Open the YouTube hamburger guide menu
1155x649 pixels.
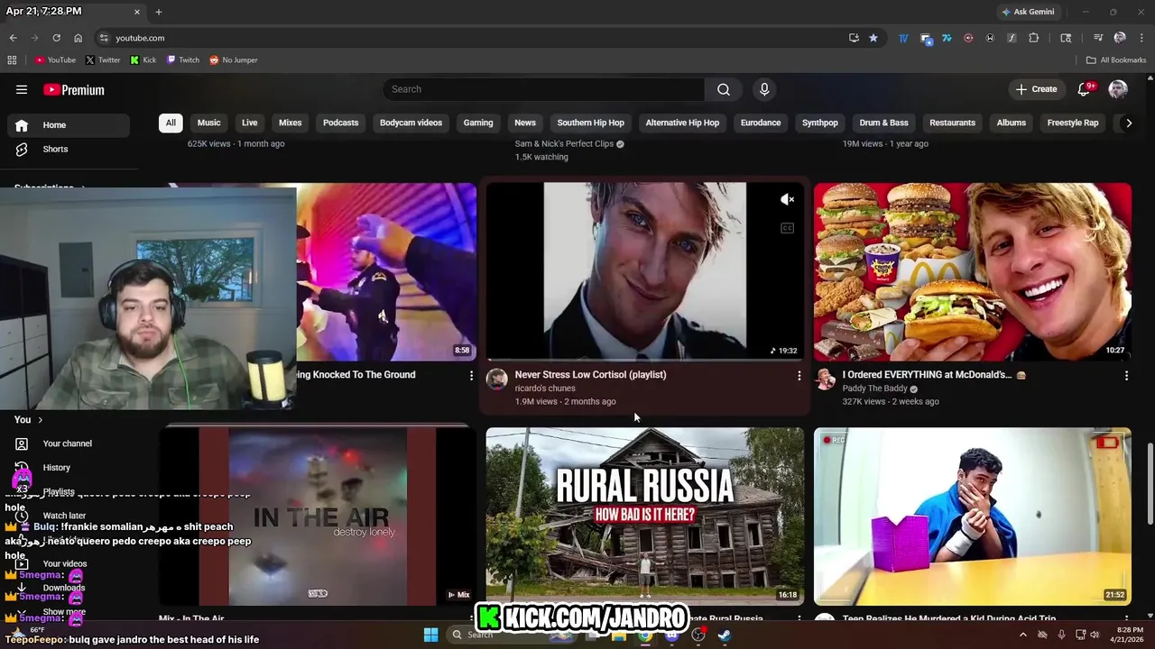[x=22, y=89]
